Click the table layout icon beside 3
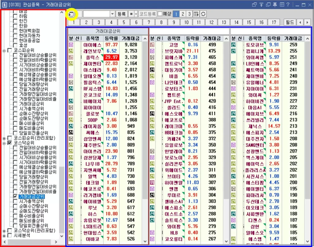This screenshot has width=314, height=247. coord(196,14)
